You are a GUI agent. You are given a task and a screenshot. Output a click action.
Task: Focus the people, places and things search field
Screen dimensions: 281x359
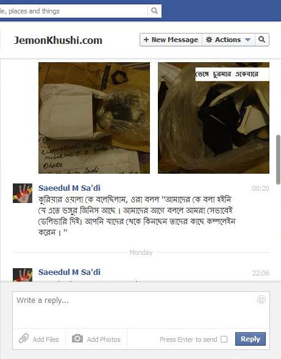[x=73, y=11]
